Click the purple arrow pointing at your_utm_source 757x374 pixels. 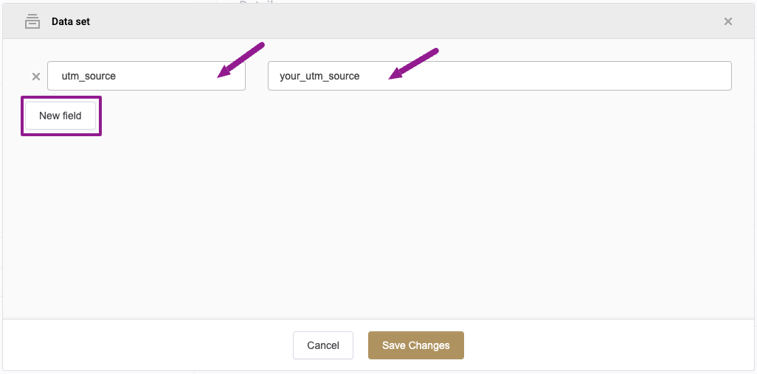(413, 63)
